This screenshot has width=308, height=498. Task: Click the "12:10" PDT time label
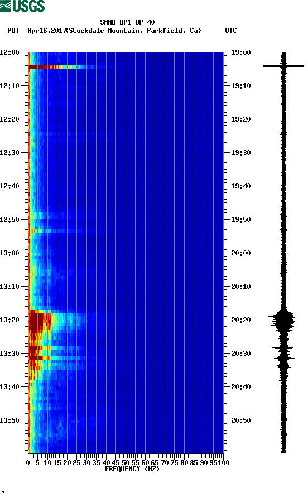[x=9, y=85]
